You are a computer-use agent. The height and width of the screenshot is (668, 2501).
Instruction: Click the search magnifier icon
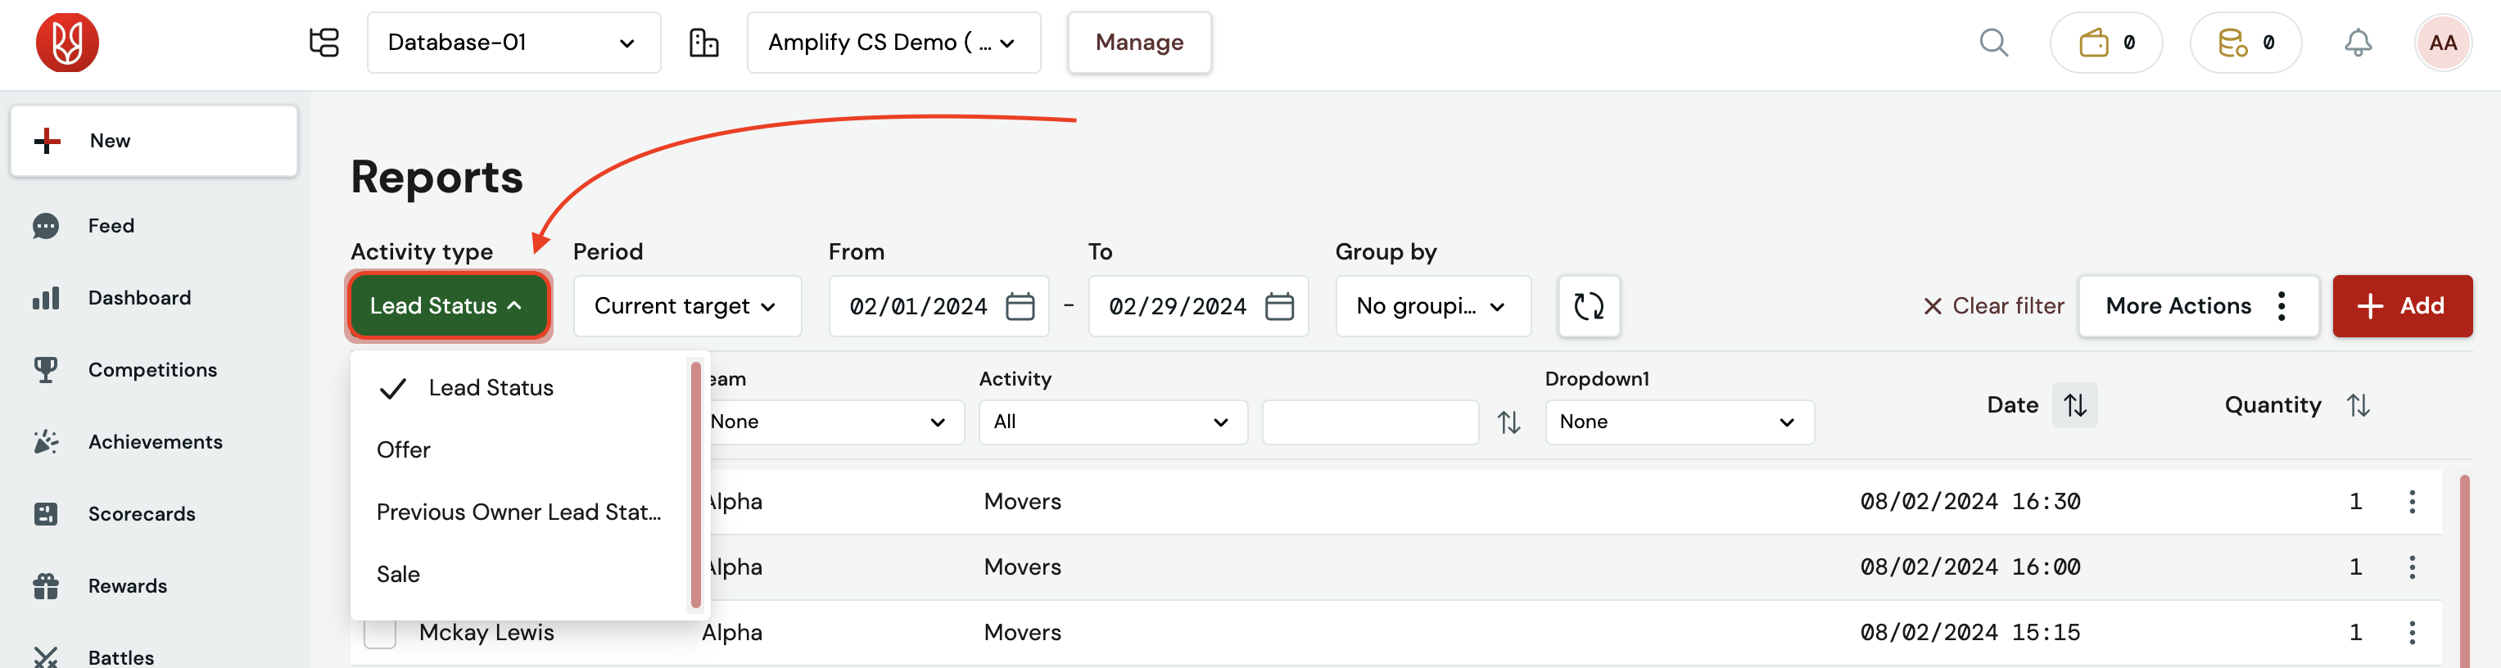(x=1993, y=43)
